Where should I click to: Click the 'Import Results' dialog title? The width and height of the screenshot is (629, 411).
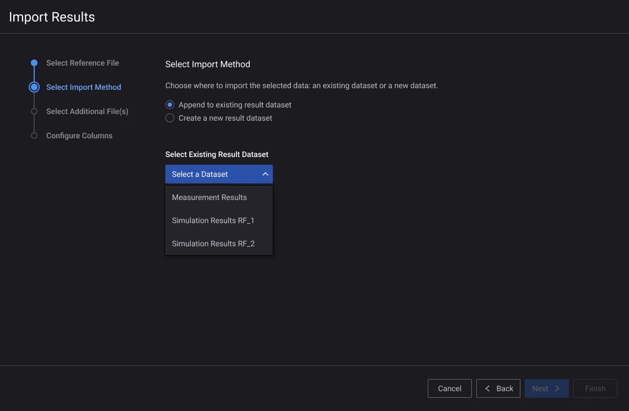tap(52, 17)
